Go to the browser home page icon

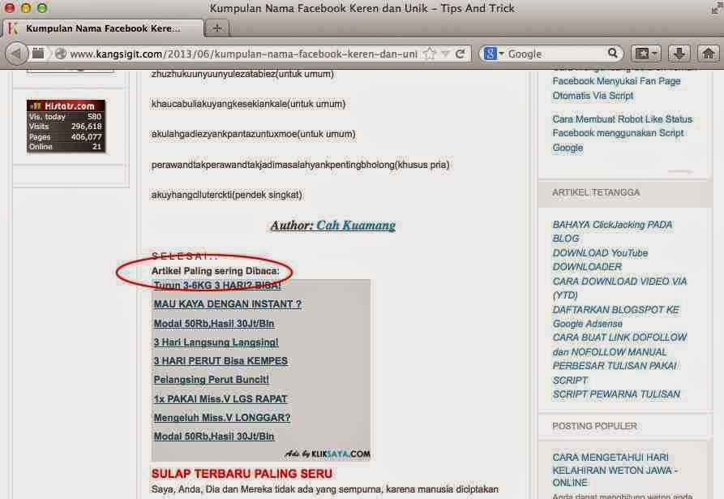tap(709, 54)
